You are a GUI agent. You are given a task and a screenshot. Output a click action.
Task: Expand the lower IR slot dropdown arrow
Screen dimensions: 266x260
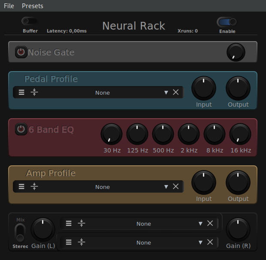(x=200, y=242)
